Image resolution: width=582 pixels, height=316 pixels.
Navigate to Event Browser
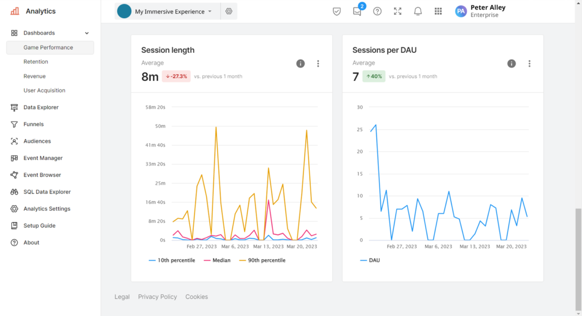42,175
